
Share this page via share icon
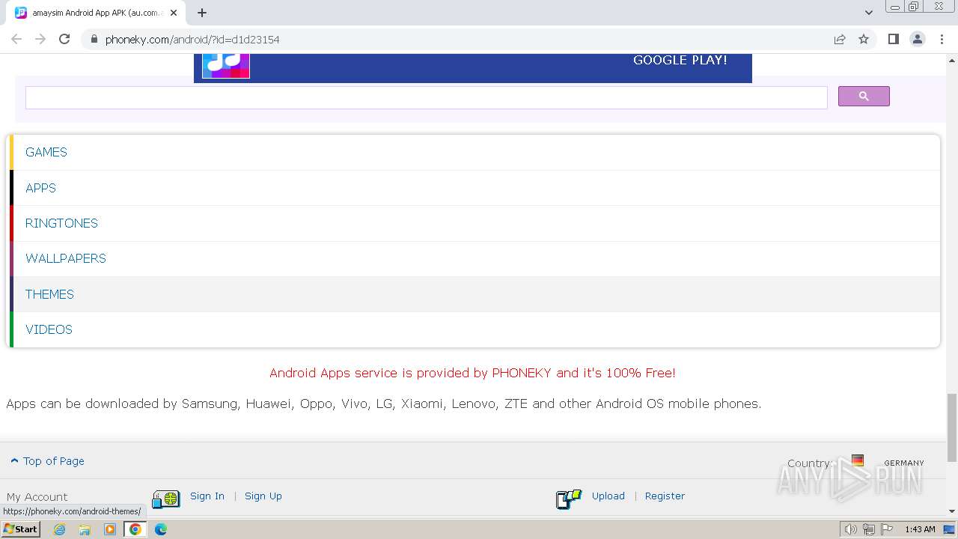pyautogui.click(x=840, y=39)
